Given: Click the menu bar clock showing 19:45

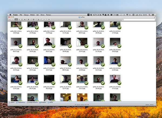Looking at the screenshot, I should click(x=141, y=15).
